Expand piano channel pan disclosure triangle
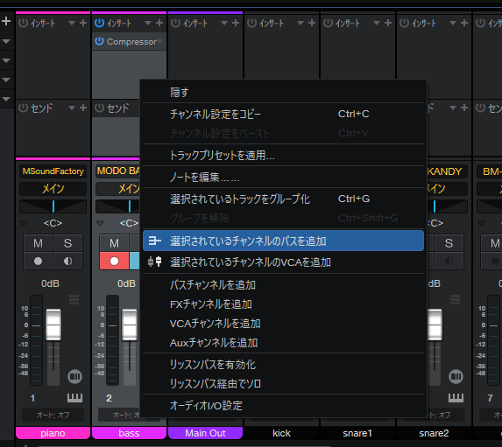 coord(24,223)
